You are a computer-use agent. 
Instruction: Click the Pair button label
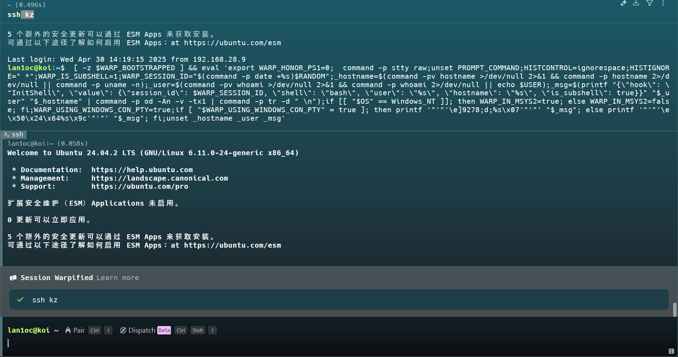pyautogui.click(x=79, y=330)
